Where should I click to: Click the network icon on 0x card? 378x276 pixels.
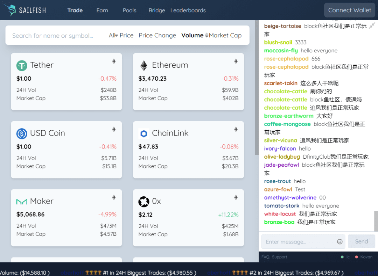pos(236,197)
